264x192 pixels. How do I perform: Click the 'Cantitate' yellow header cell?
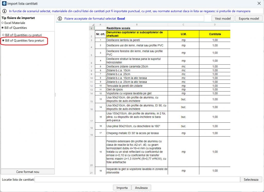tap(215, 34)
